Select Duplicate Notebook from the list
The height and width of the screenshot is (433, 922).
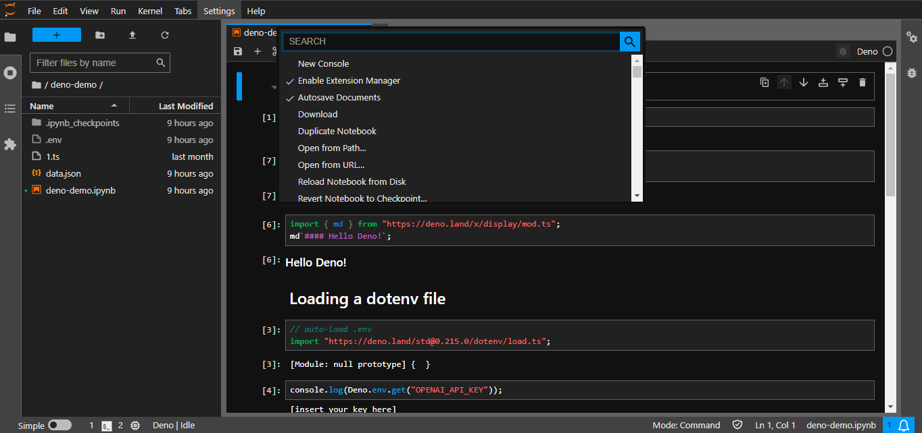(337, 132)
